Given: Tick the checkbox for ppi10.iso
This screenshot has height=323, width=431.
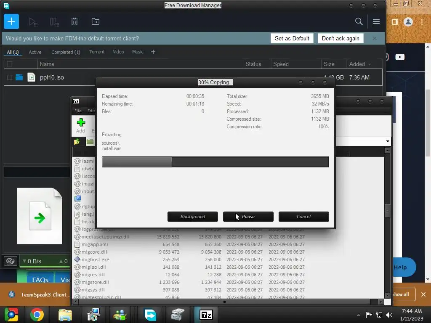Looking at the screenshot, I should tap(10, 77).
